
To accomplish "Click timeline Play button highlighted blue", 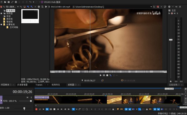I will pos(47,109).
